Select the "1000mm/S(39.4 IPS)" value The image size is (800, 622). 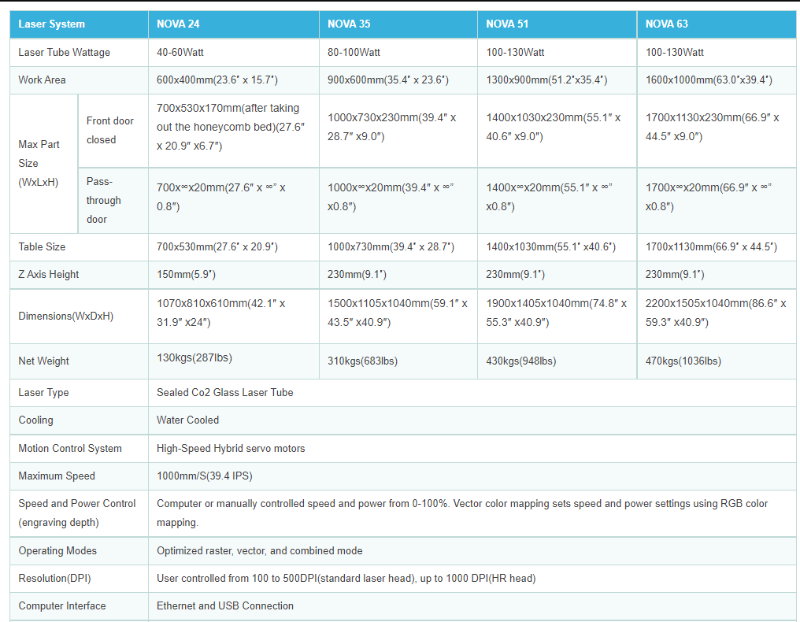coord(205,476)
